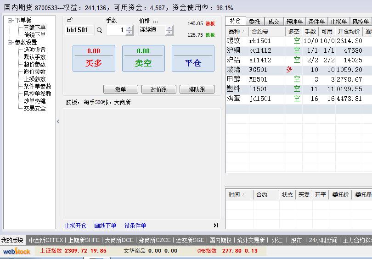The height and width of the screenshot is (259, 372).
Task: Click the unlock padlock icon above contract code
Action: tap(69, 20)
